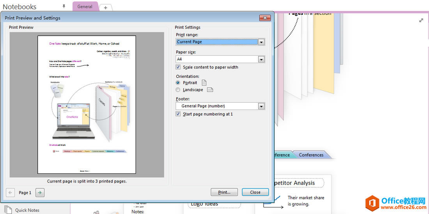Image resolution: width=429 pixels, height=214 pixels.
Task: Click the Competitor Analysis note title
Action: tap(294, 183)
